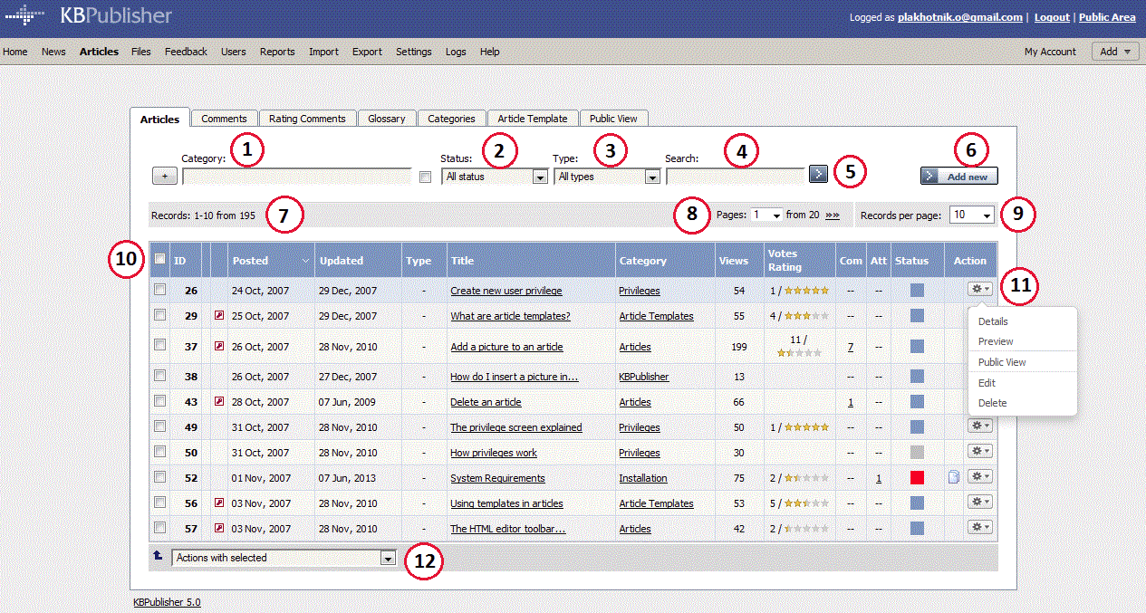Choose Edit from the action context menu

point(987,383)
